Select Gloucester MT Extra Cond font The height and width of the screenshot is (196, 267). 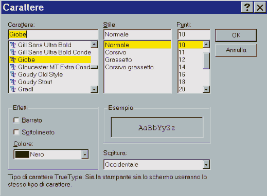point(50,67)
